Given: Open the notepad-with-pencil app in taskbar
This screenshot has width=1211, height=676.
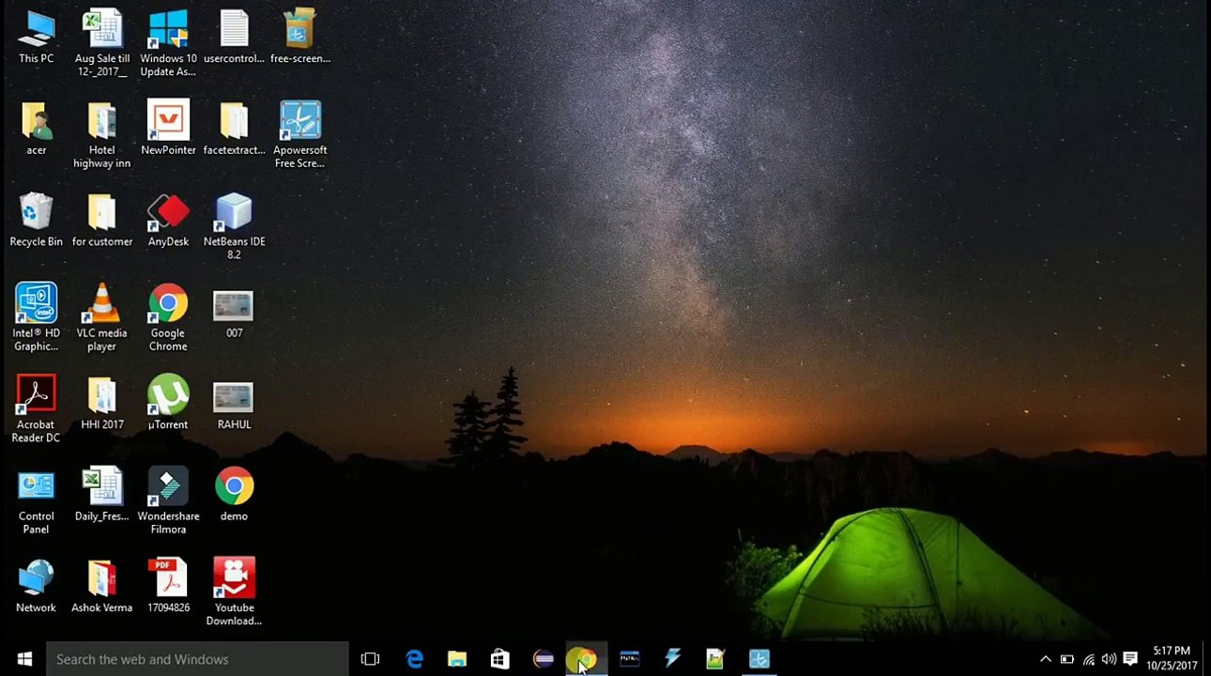Looking at the screenshot, I should tap(715, 659).
